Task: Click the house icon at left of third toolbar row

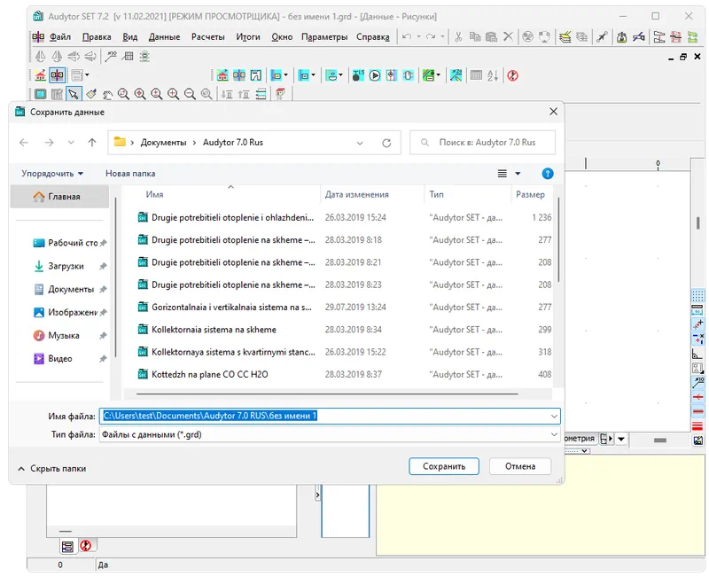Action: [x=40, y=75]
